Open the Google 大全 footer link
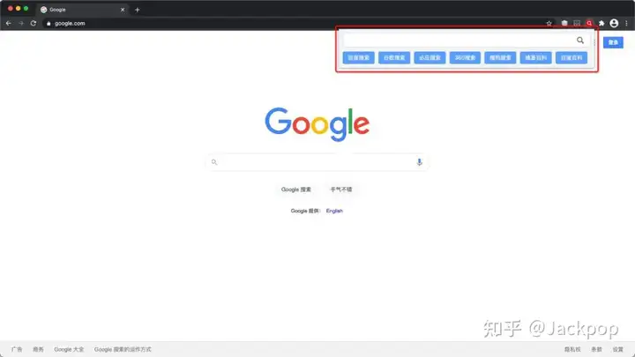 pyautogui.click(x=69, y=349)
